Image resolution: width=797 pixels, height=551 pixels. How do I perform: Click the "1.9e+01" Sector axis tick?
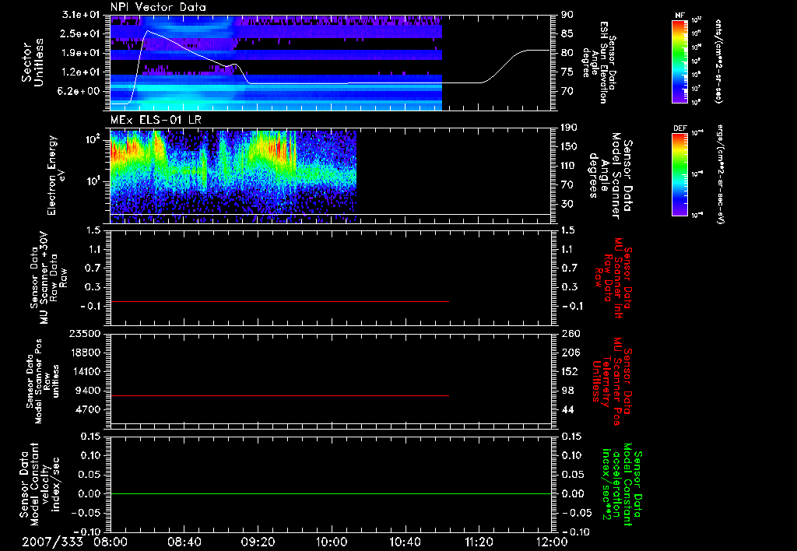(x=81, y=53)
